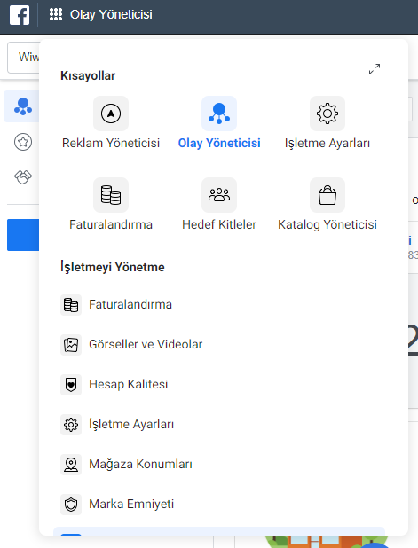Open the Wiw account selector field
The width and height of the screenshot is (418, 548).
(x=24, y=58)
